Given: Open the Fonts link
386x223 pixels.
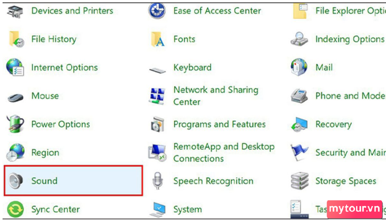Looking at the screenshot, I should (184, 39).
